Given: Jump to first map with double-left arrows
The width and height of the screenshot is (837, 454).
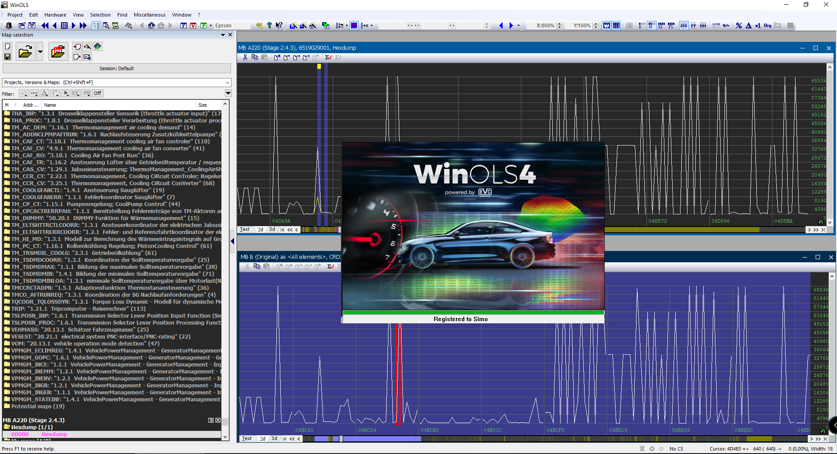Looking at the screenshot, I should 45,26.
